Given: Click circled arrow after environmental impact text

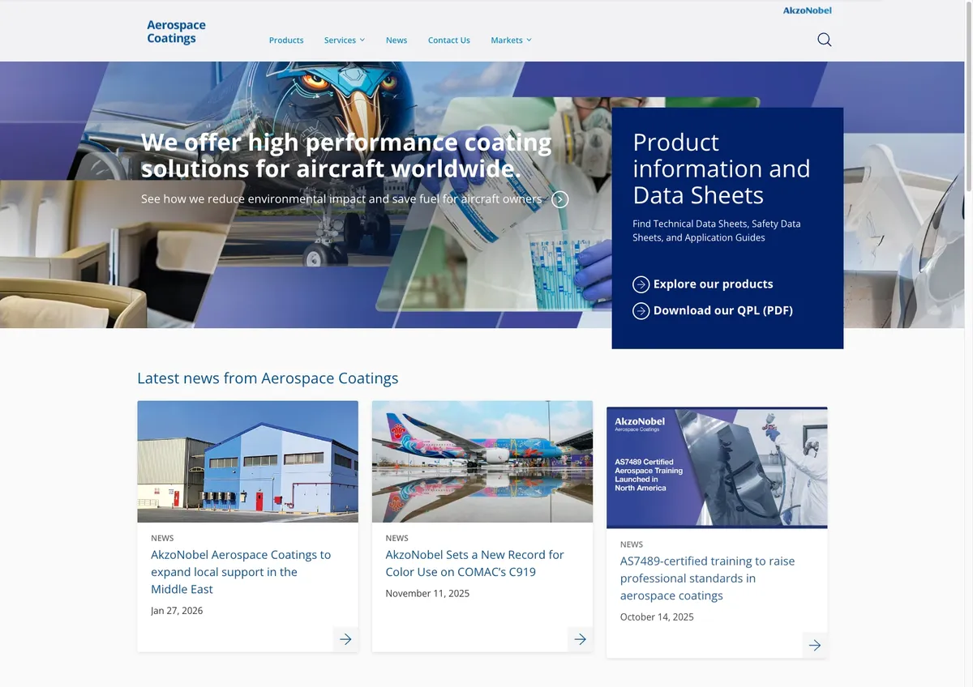Looking at the screenshot, I should tap(559, 199).
